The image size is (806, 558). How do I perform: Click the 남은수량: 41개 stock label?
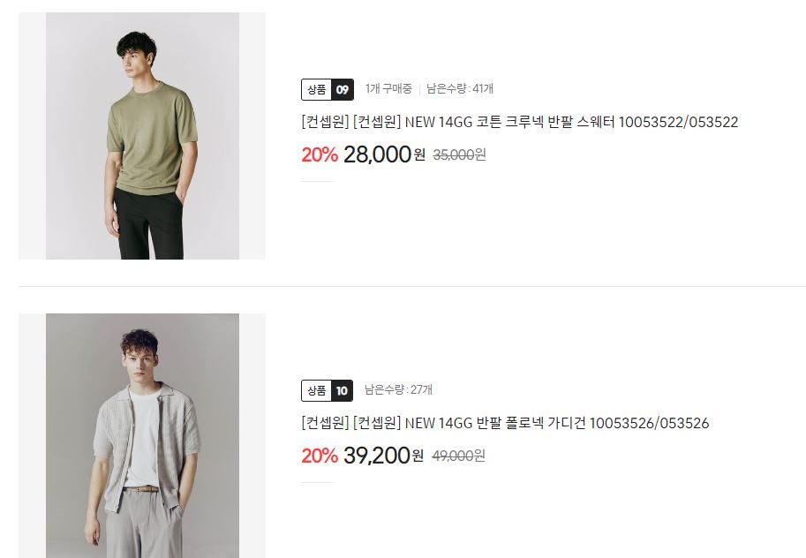click(x=460, y=88)
